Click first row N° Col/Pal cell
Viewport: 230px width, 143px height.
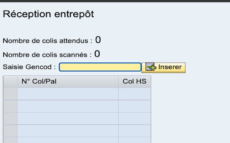tap(68, 94)
